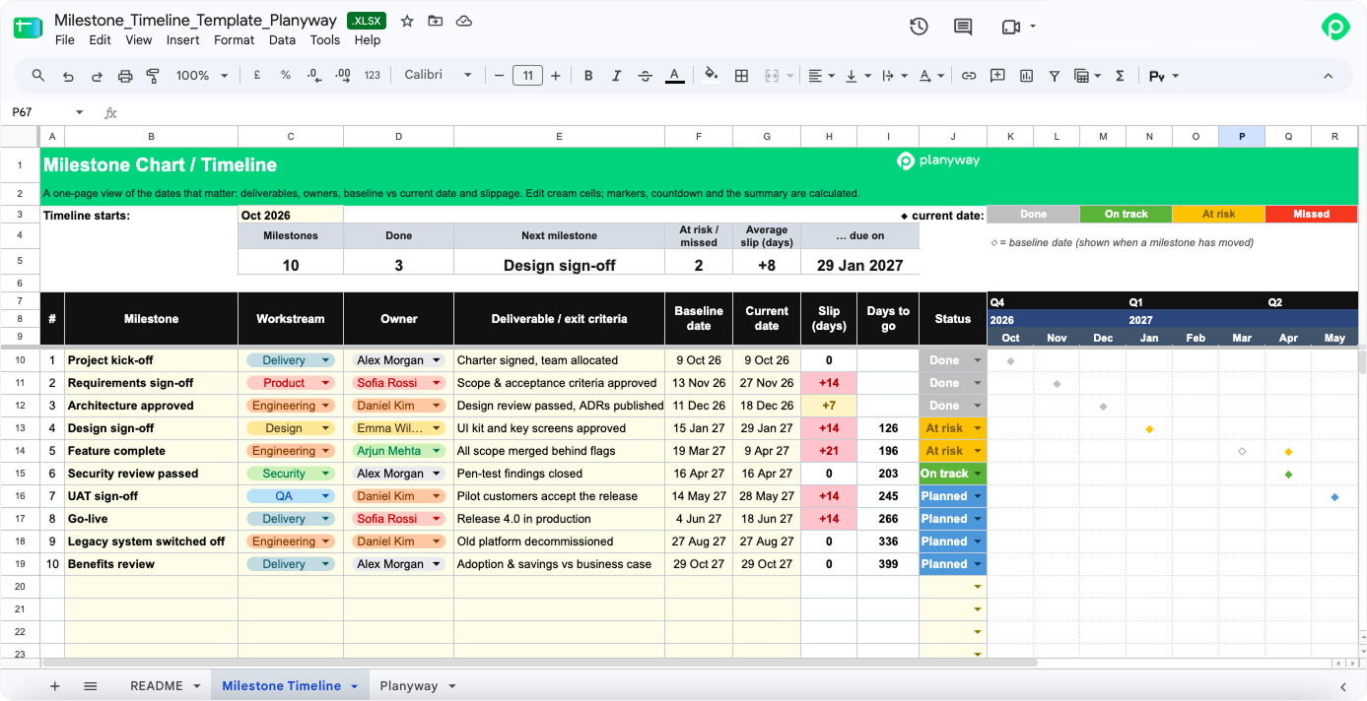Toggle italic formatting
Screen dimensions: 1367x701
(x=617, y=76)
